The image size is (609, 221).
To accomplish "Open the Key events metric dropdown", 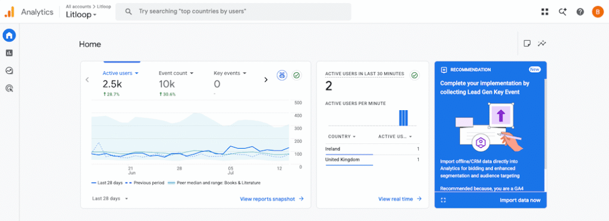I will (x=230, y=73).
